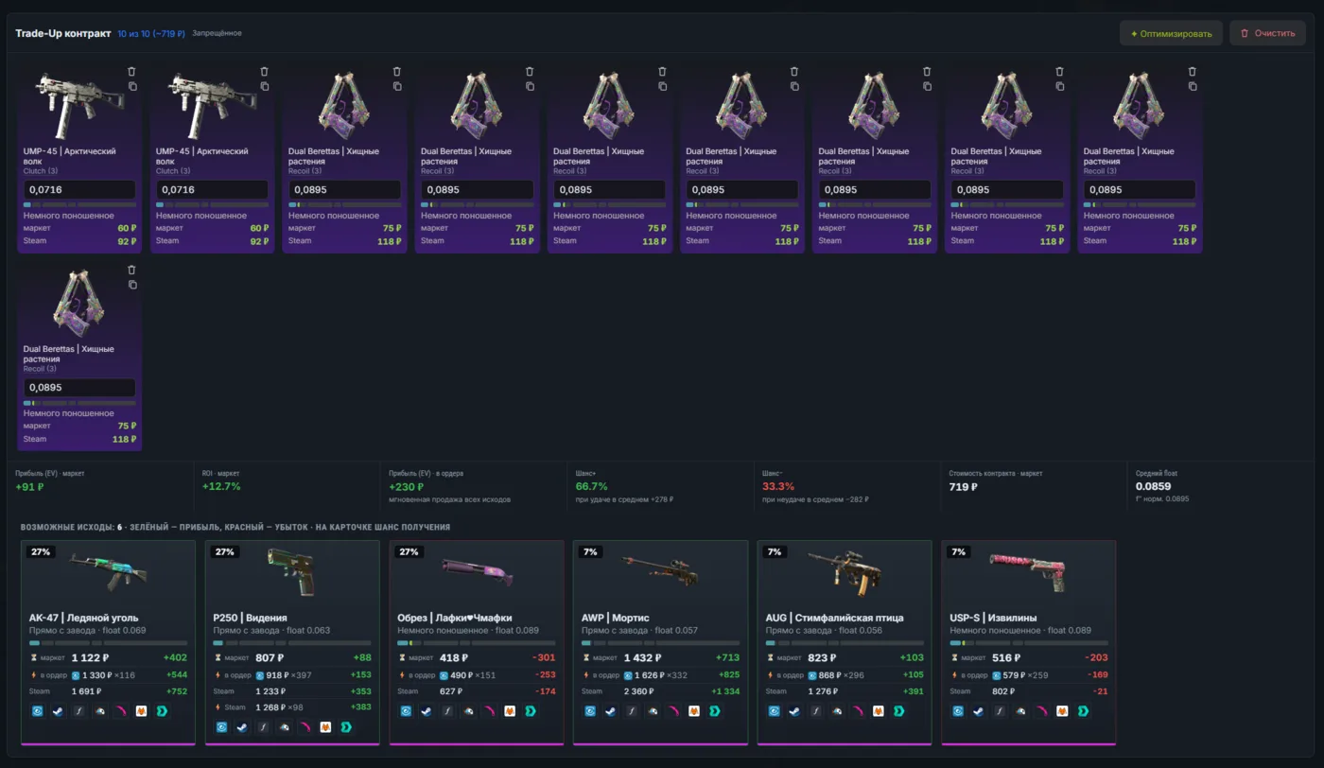Edit float field 0,0716 on first UMP-45
This screenshot has height=768, width=1324.
(x=79, y=189)
